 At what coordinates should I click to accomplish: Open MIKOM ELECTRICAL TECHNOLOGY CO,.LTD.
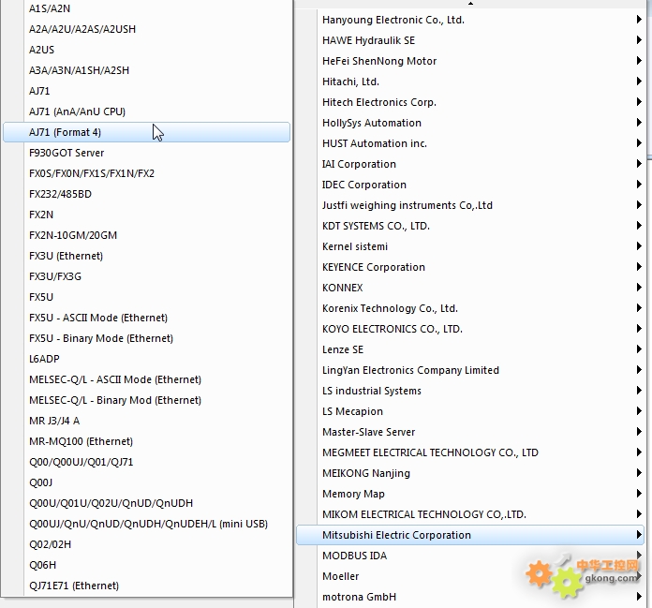470,514
